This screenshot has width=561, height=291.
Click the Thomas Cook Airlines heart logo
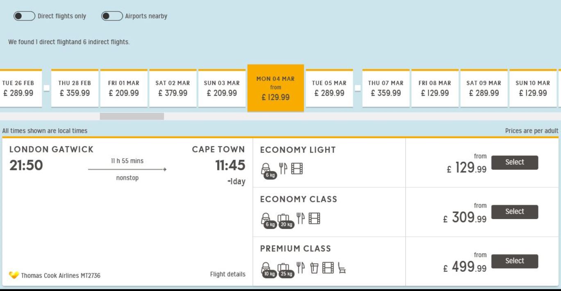coord(14,275)
